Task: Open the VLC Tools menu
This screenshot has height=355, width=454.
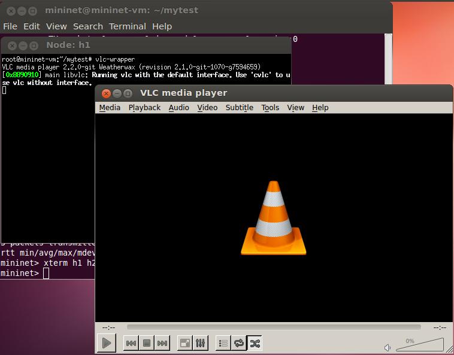Action: [x=270, y=108]
